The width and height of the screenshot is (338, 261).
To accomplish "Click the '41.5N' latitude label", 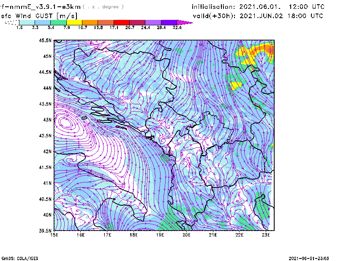I will click(x=45, y=167).
